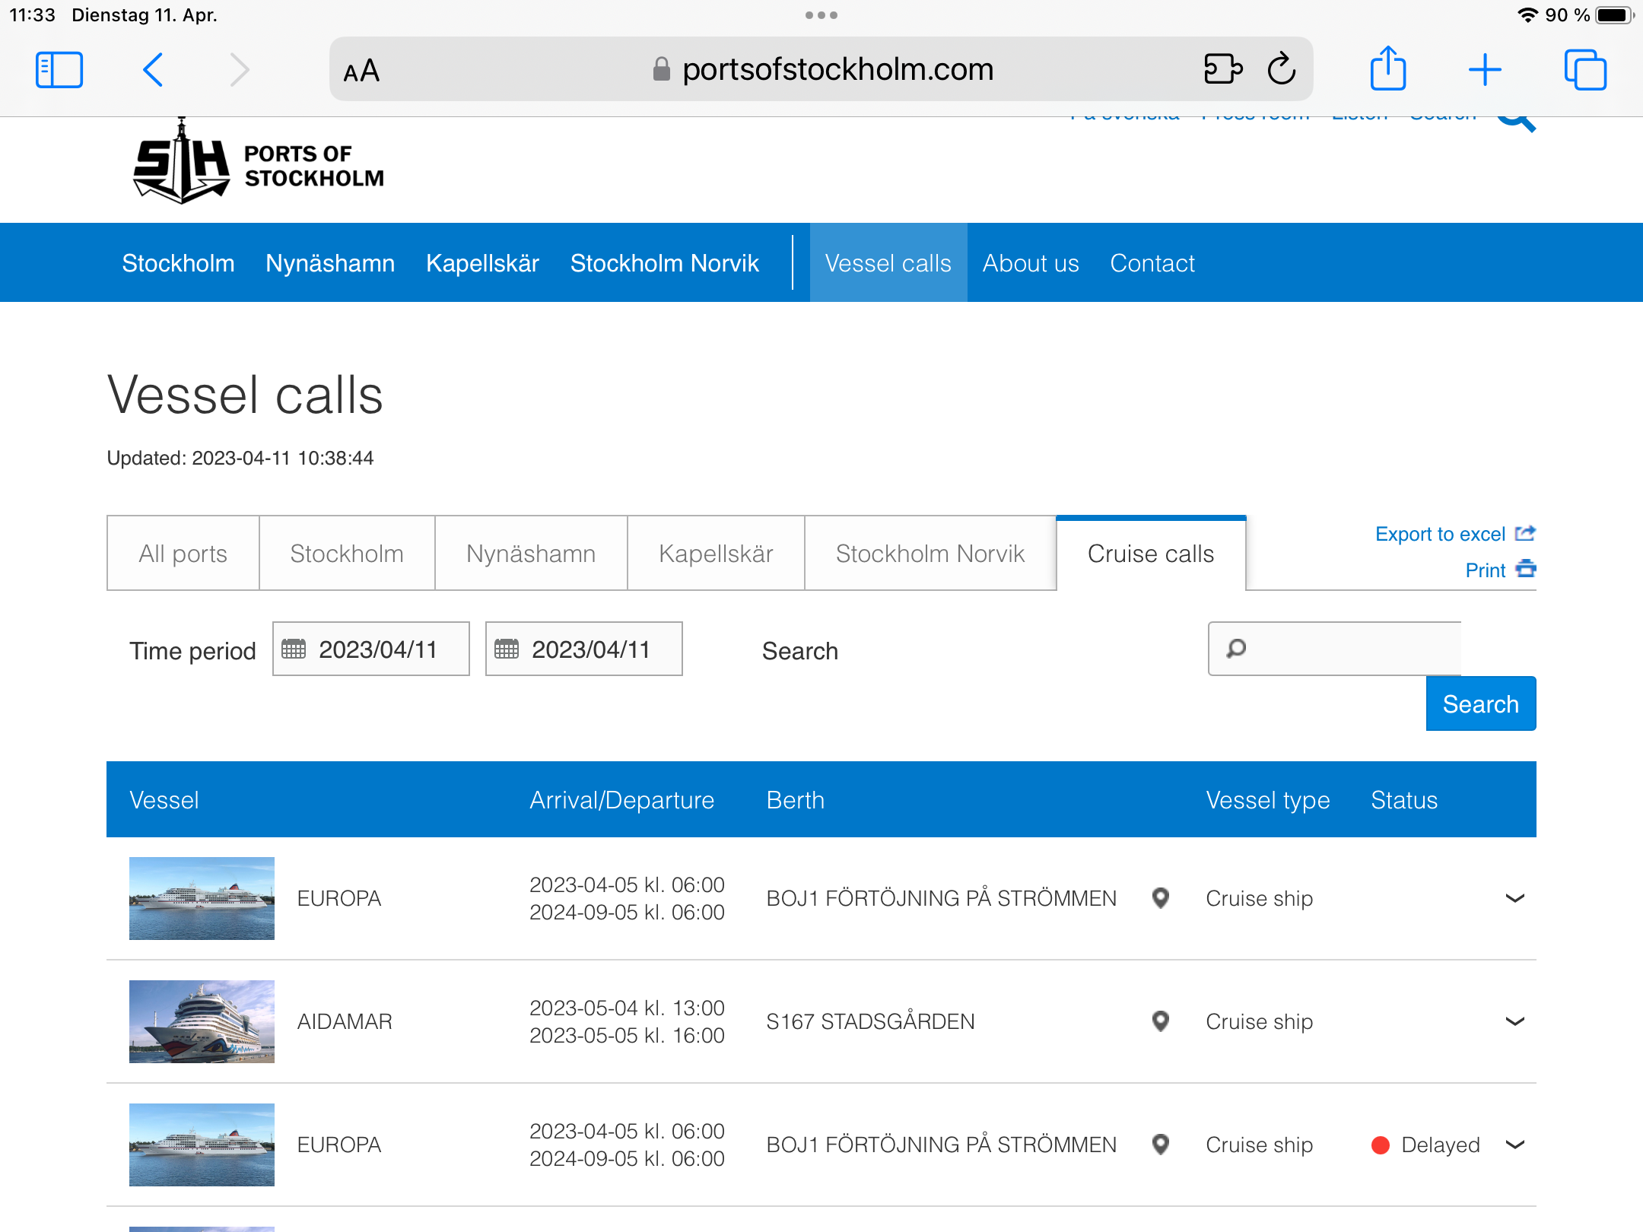Viewport: 1643px width, 1232px height.
Task: Open the start date picker field
Action: coord(371,649)
